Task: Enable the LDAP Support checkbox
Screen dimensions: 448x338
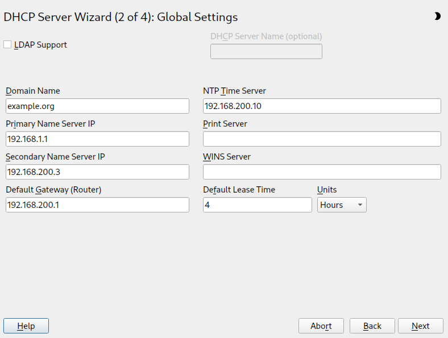Action: 7,44
